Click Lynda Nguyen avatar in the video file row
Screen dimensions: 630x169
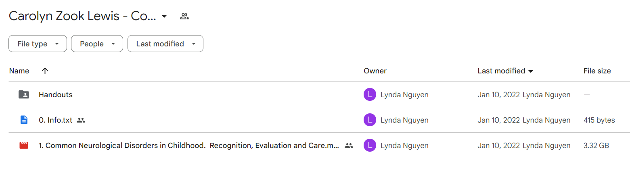370,146
